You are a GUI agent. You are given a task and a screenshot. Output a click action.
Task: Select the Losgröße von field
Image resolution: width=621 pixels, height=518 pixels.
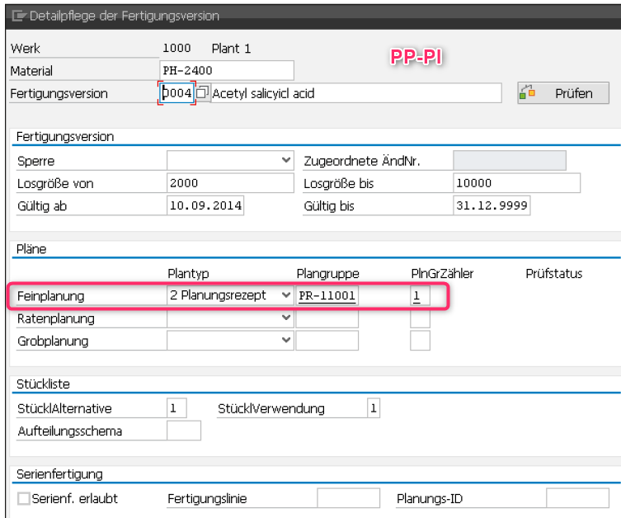229,183
